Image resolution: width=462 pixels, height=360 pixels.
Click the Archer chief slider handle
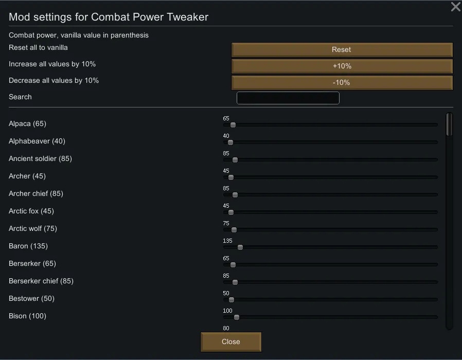[235, 195]
